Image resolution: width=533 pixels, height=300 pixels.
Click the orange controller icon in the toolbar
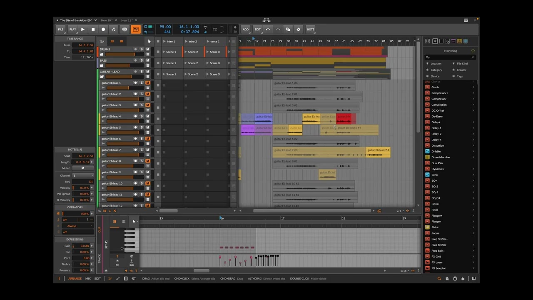point(135,29)
